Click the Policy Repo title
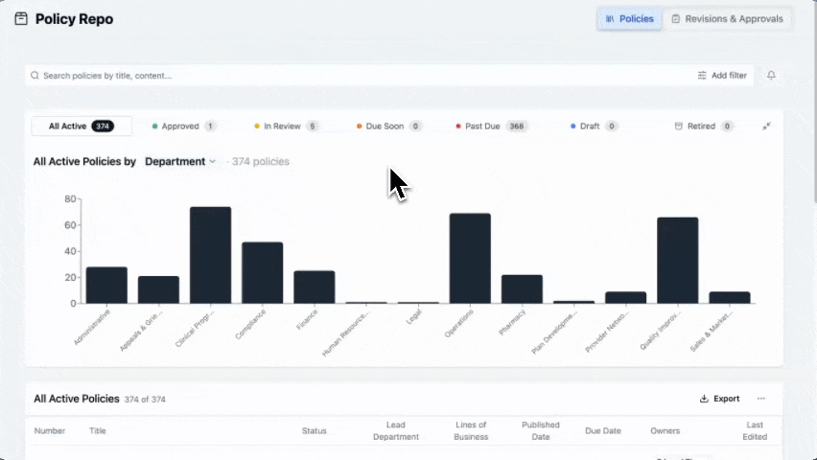This screenshot has height=460, width=817. [x=74, y=19]
